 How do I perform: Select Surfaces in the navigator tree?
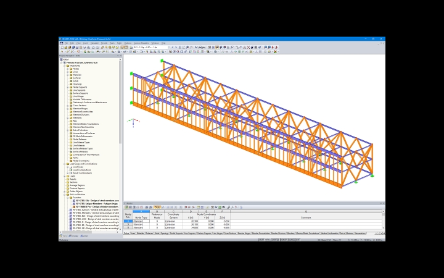tap(76, 78)
